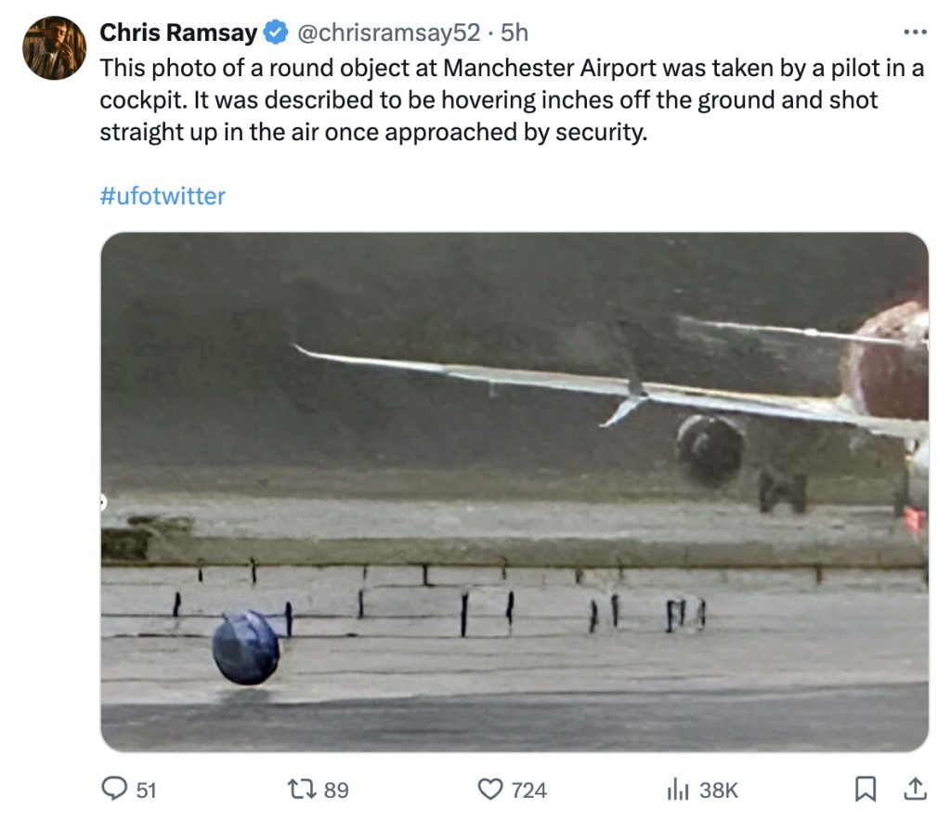Click the blue round object in the photo
951x821 pixels.
[x=245, y=647]
